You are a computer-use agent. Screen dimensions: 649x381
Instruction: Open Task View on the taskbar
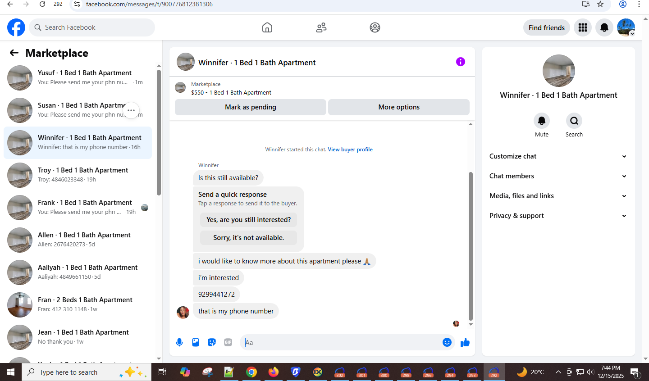(162, 372)
